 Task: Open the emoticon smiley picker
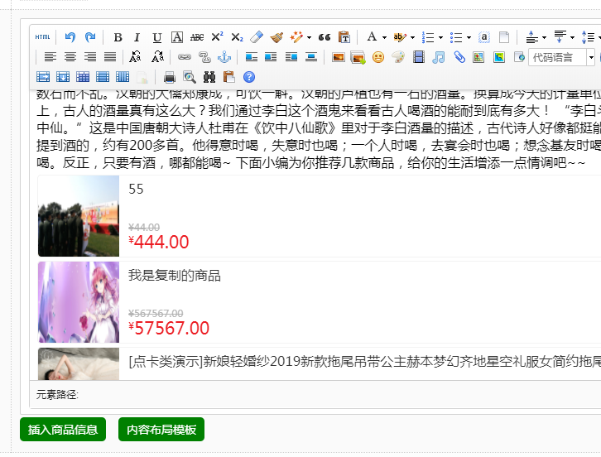coord(378,57)
